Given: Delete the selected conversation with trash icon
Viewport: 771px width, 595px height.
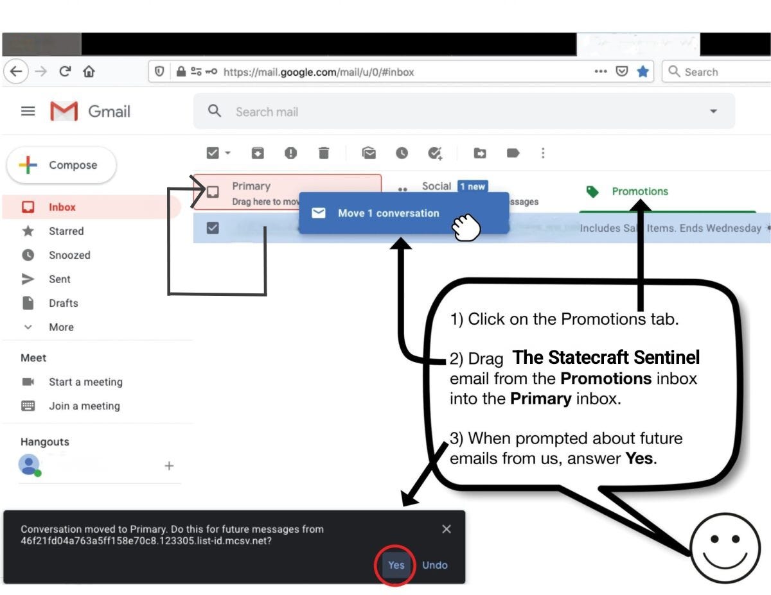Looking at the screenshot, I should tap(324, 153).
